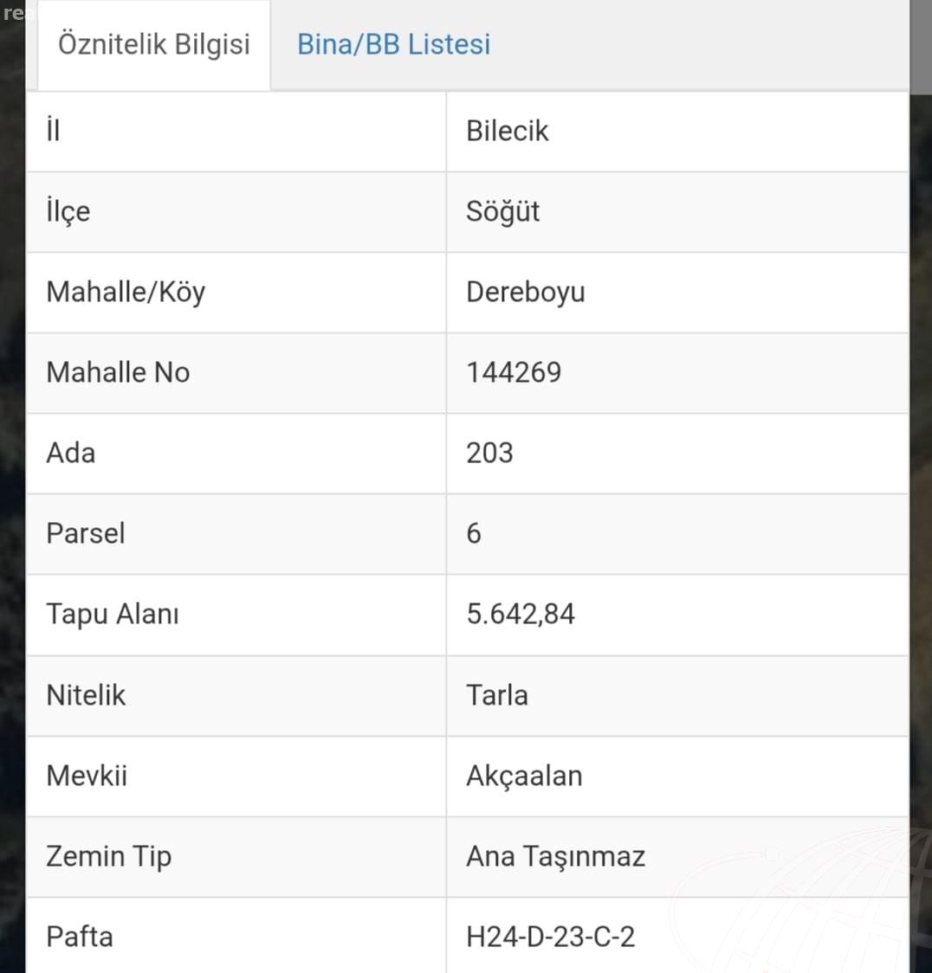This screenshot has height=973, width=932.
Task: Select the Tarla value in Nitelik row
Action: click(x=496, y=695)
